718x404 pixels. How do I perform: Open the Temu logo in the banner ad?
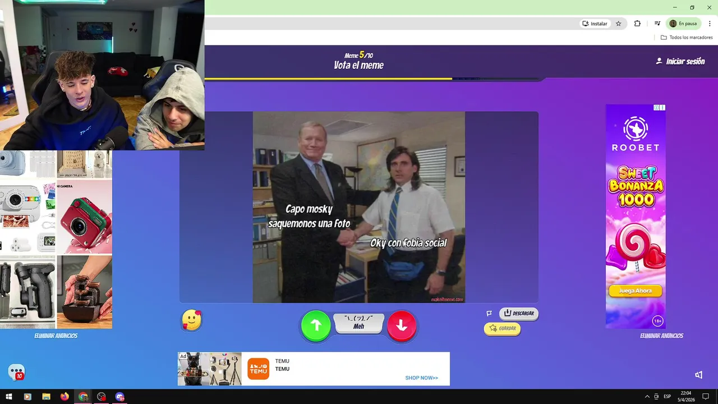click(x=259, y=369)
